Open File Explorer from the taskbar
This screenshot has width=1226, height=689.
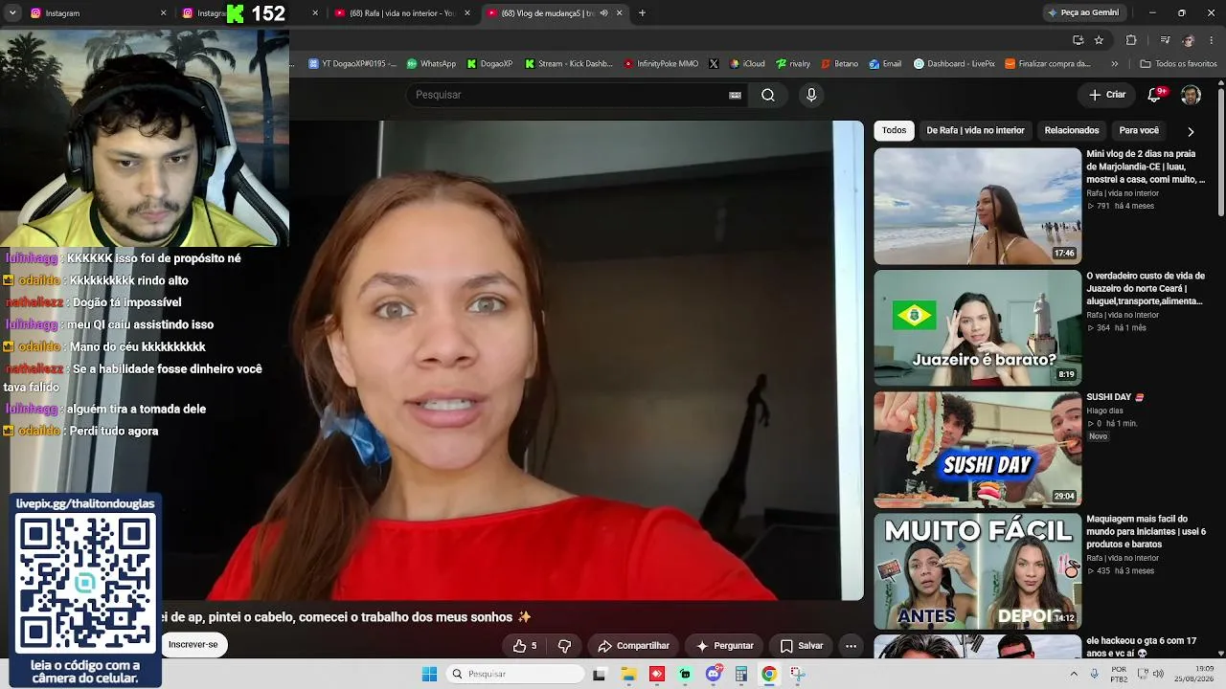[x=628, y=674]
